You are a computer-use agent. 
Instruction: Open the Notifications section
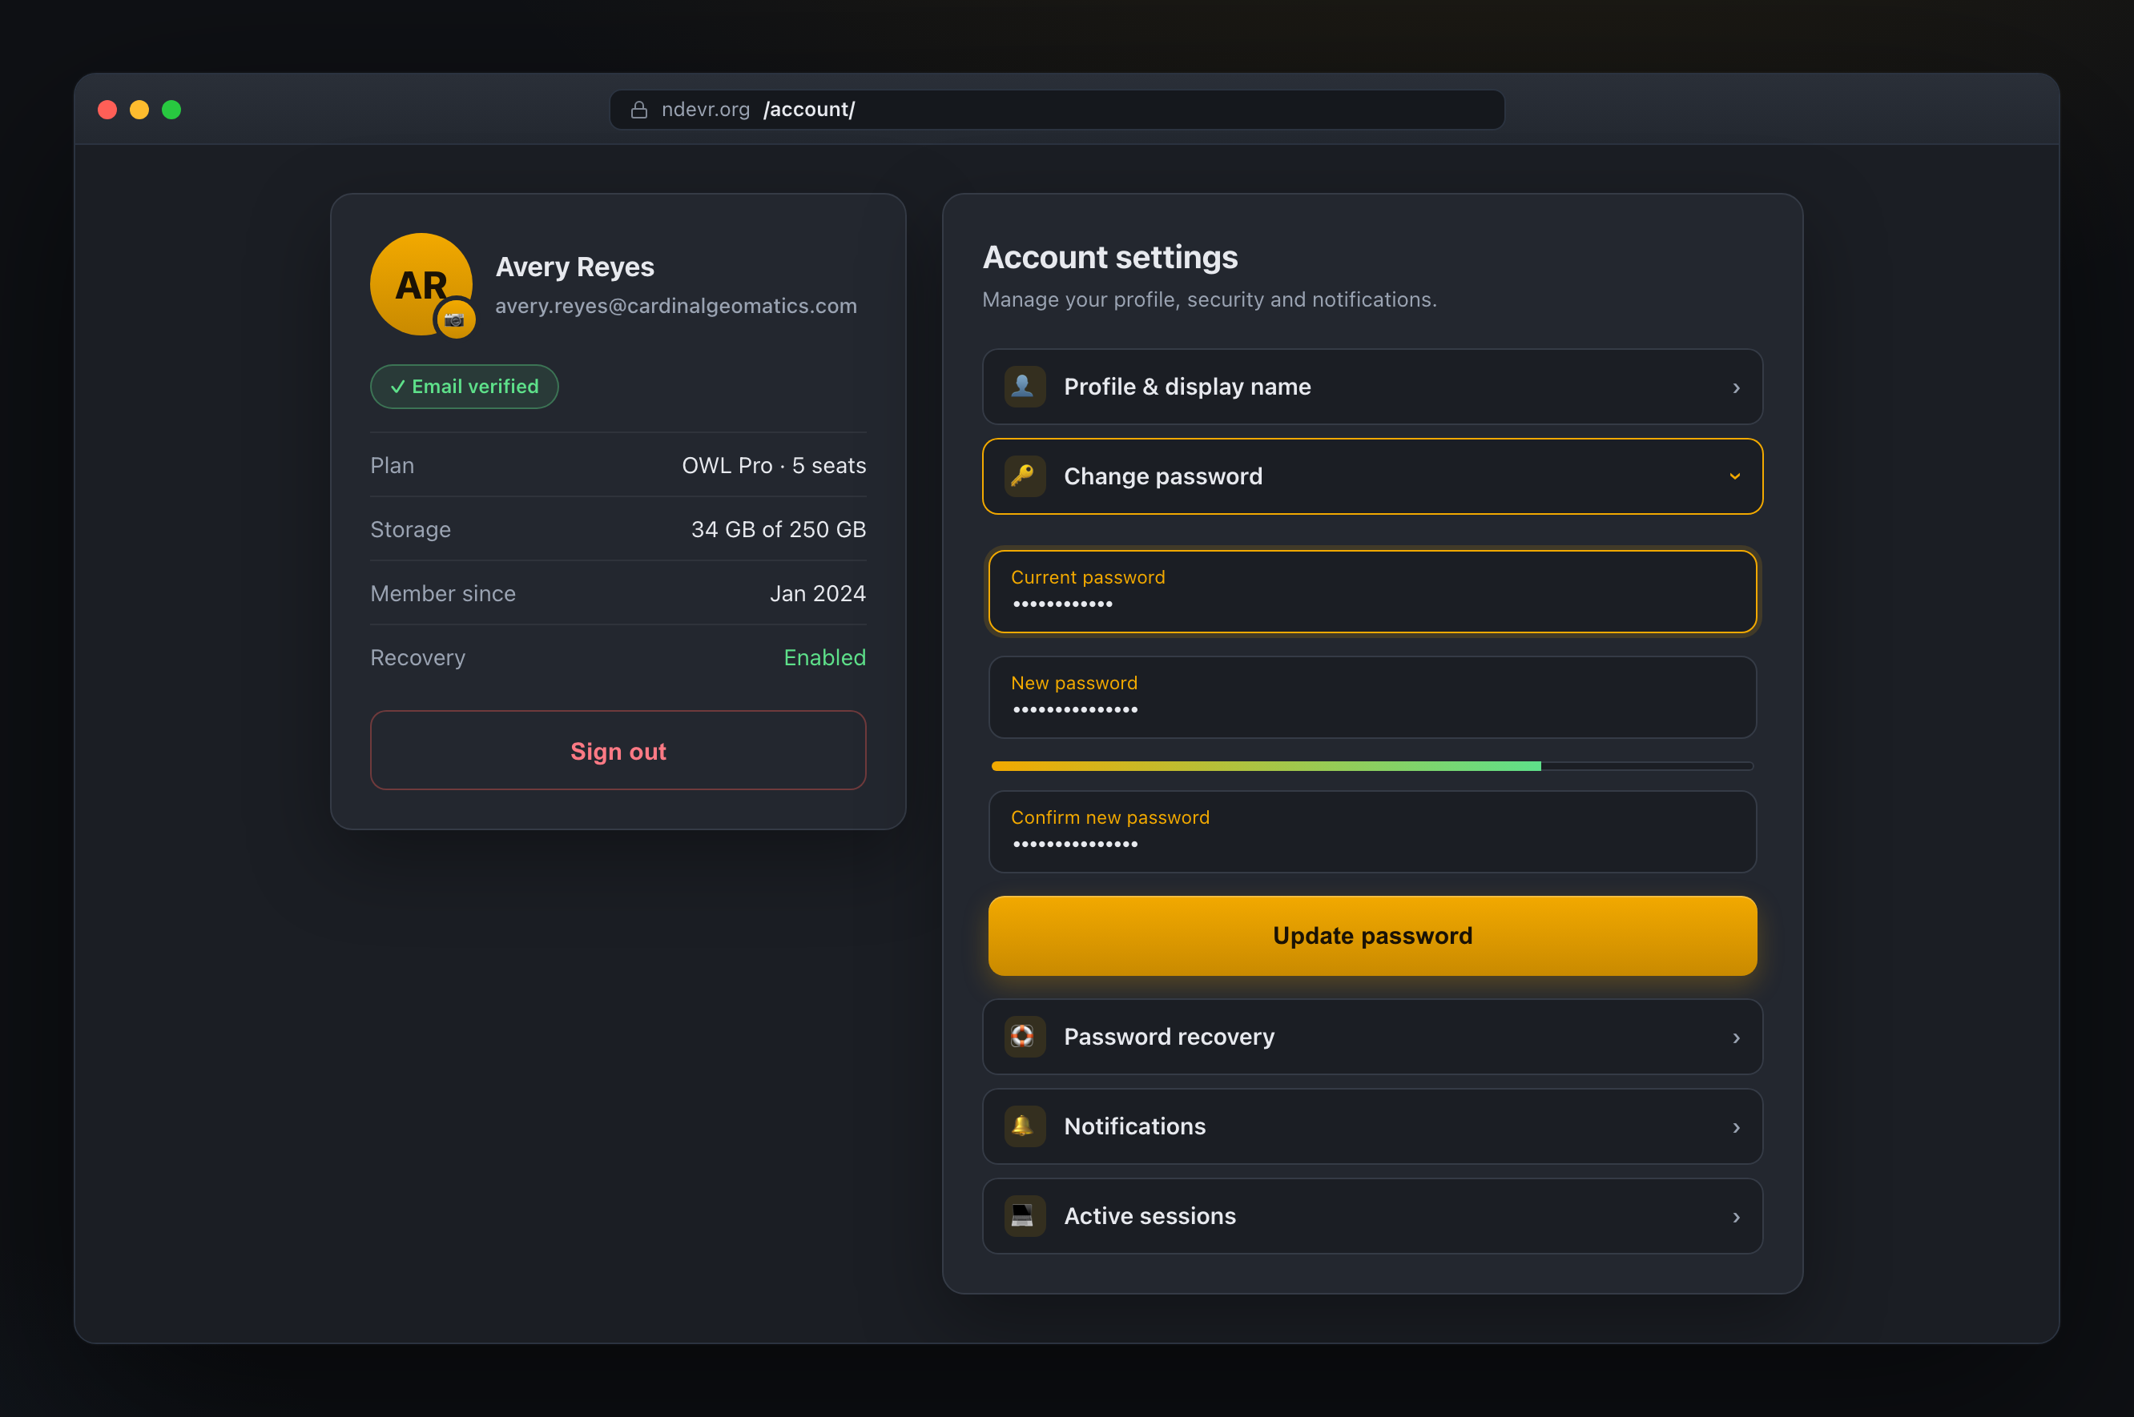[x=1371, y=1126]
